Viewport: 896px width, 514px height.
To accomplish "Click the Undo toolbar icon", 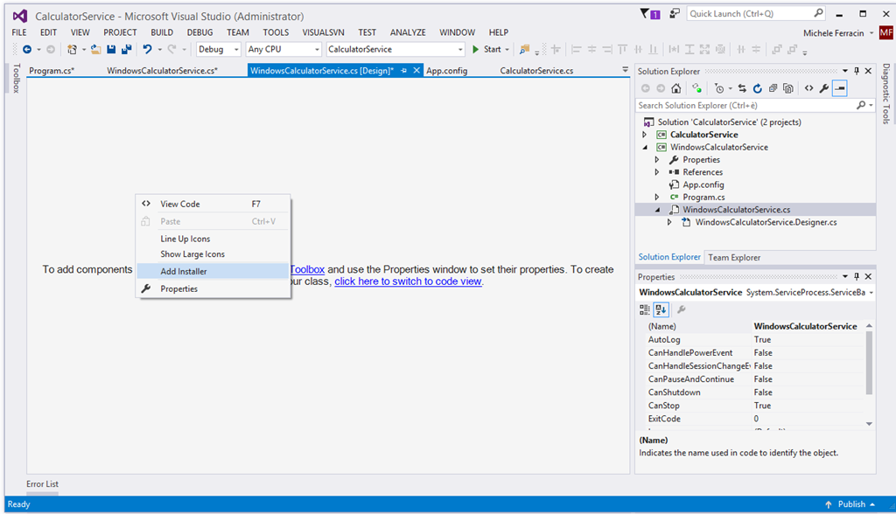I will point(147,50).
